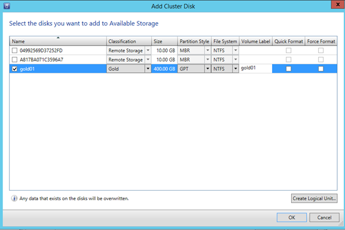
Task: Close the Add Cluster Disk dialog
Action: (338, 4)
